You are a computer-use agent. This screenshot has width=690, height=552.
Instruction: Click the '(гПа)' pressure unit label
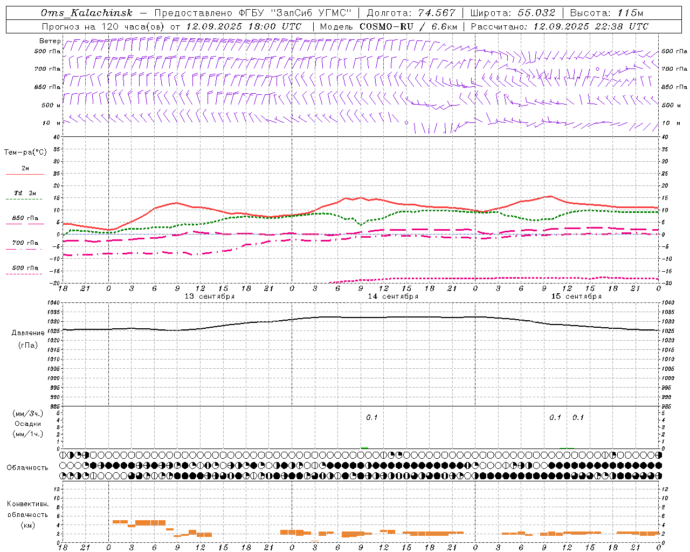point(28,346)
